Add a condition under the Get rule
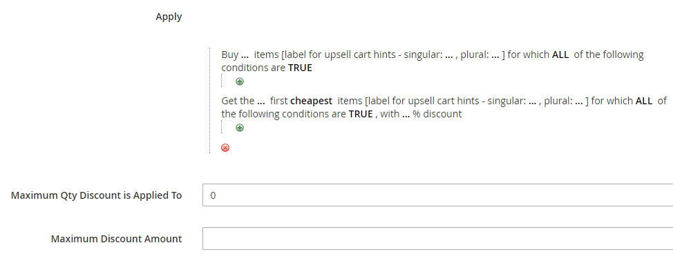 pos(240,128)
